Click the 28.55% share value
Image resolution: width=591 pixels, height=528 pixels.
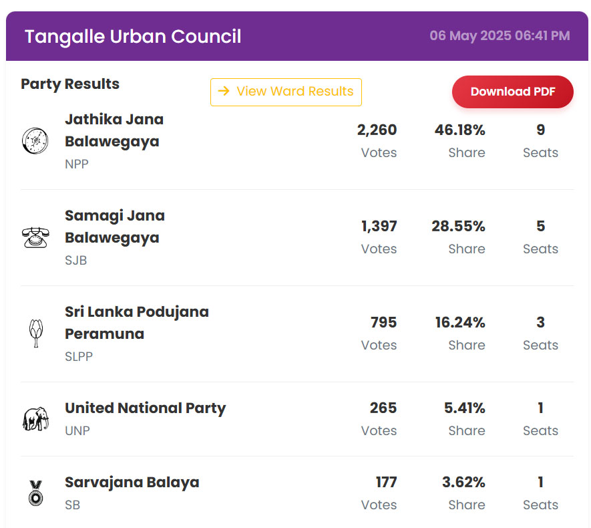coord(458,227)
